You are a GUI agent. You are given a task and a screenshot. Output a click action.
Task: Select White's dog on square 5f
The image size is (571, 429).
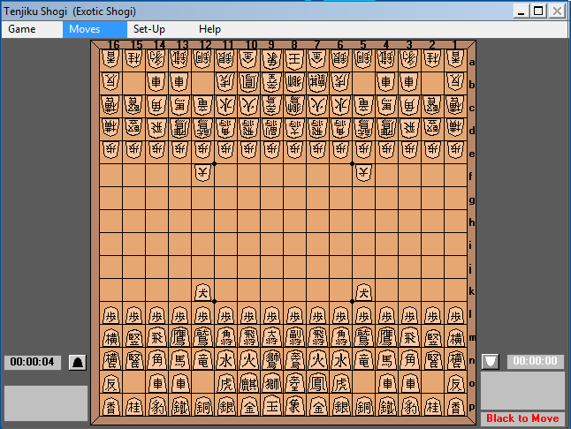pyautogui.click(x=363, y=173)
